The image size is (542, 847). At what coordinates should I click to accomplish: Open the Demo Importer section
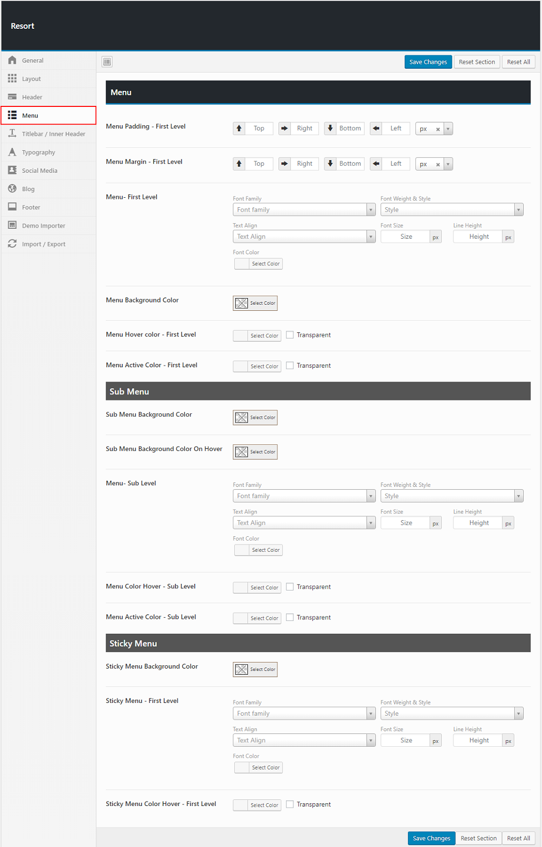43,225
